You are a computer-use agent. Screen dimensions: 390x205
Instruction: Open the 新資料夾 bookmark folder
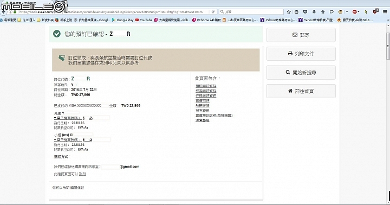[x=45, y=20]
